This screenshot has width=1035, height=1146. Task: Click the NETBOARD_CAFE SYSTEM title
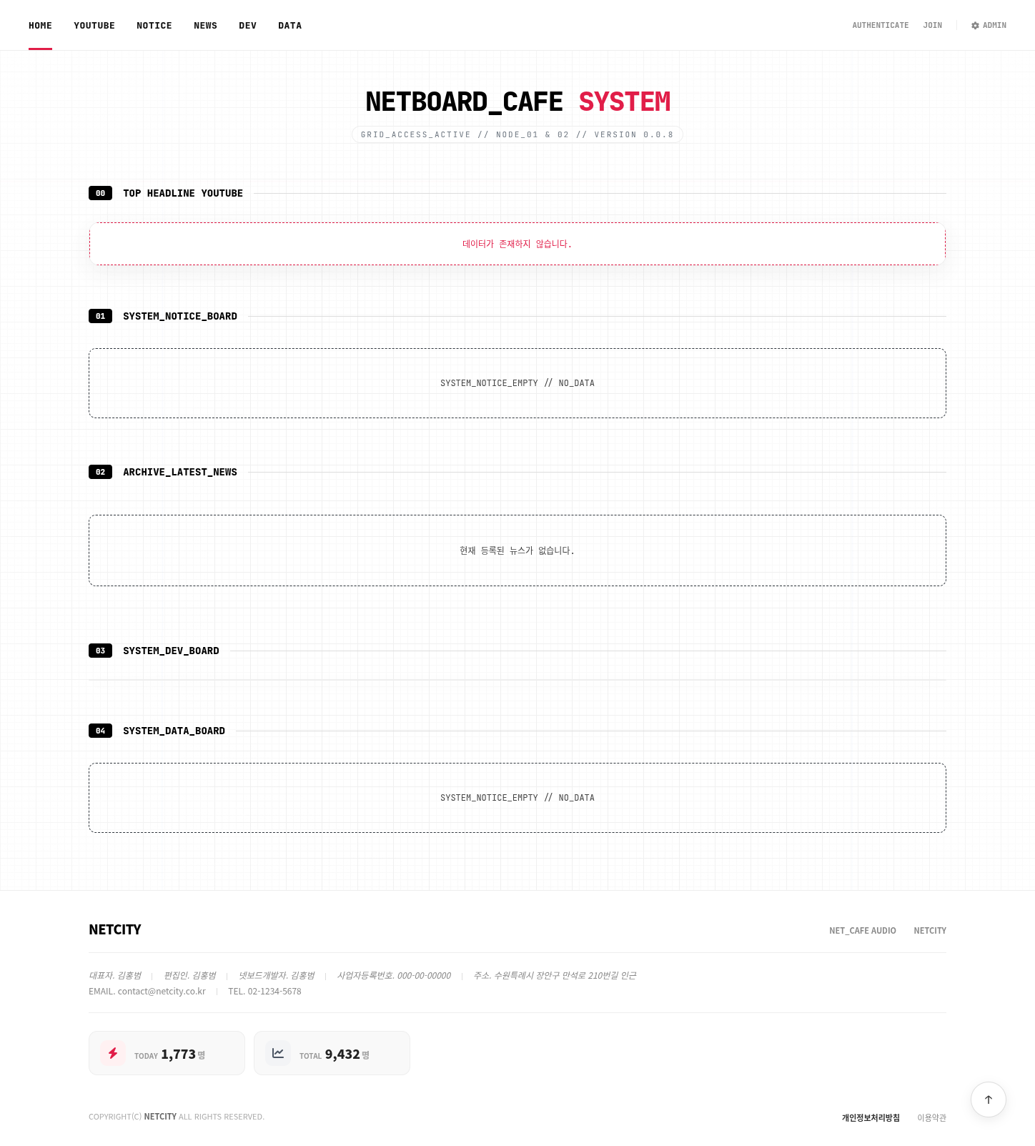click(x=517, y=102)
